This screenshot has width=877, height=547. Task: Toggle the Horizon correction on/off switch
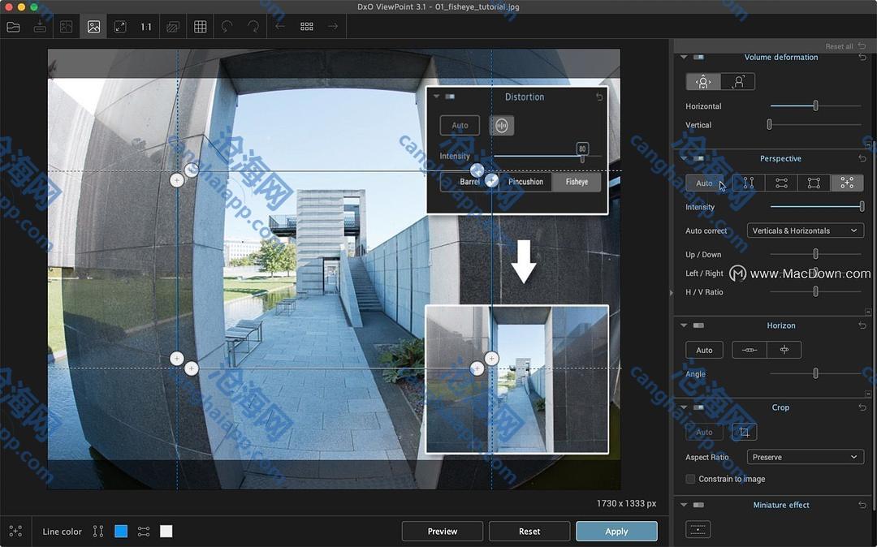tap(698, 325)
